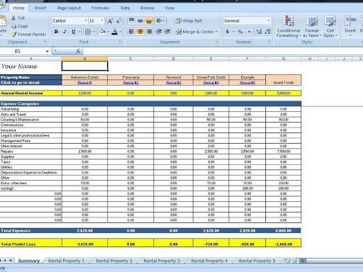Apply Accounting dollar number format
Image resolution: width=363 pixels, height=272 pixels.
point(227,32)
